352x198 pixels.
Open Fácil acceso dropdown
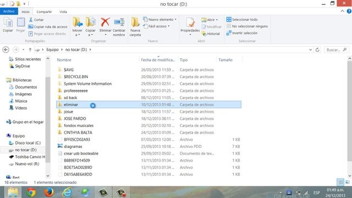point(156,26)
